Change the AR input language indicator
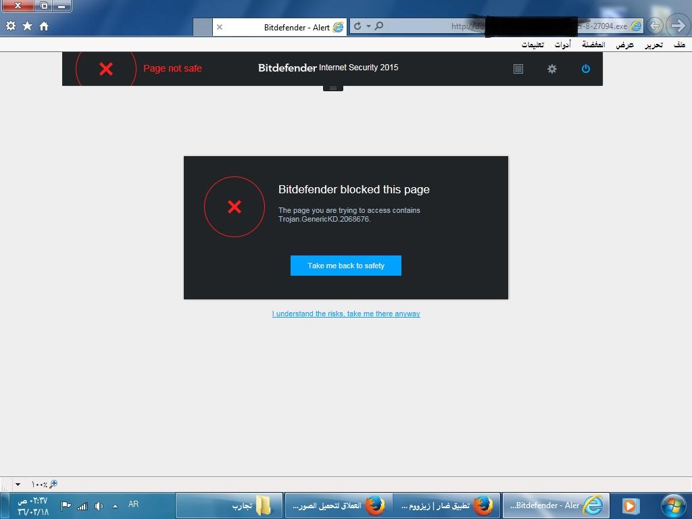Screen dimensions: 692x519 coord(133,504)
